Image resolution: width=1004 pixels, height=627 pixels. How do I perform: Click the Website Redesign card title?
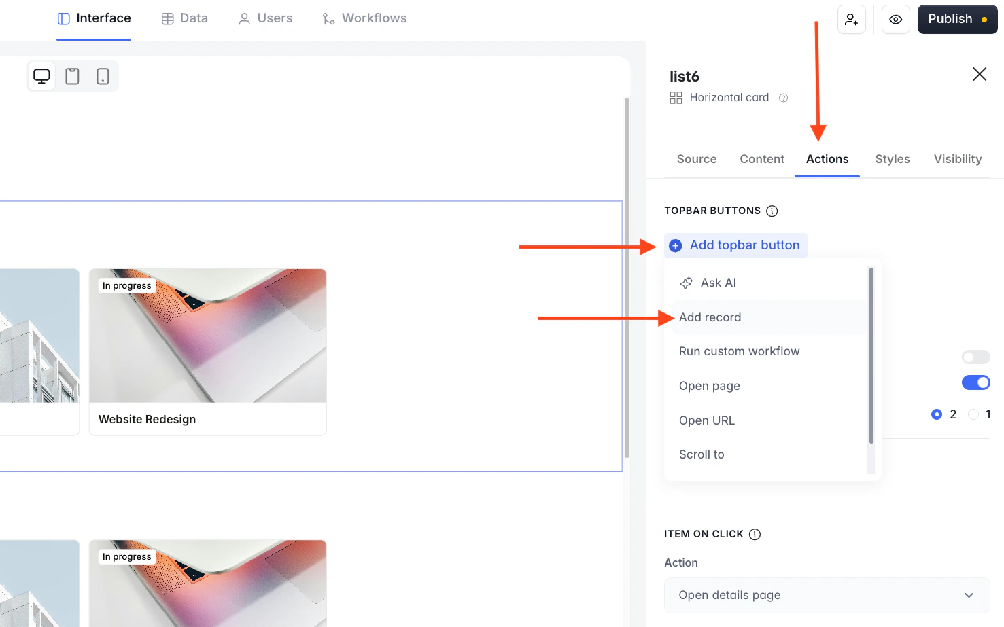click(x=147, y=420)
